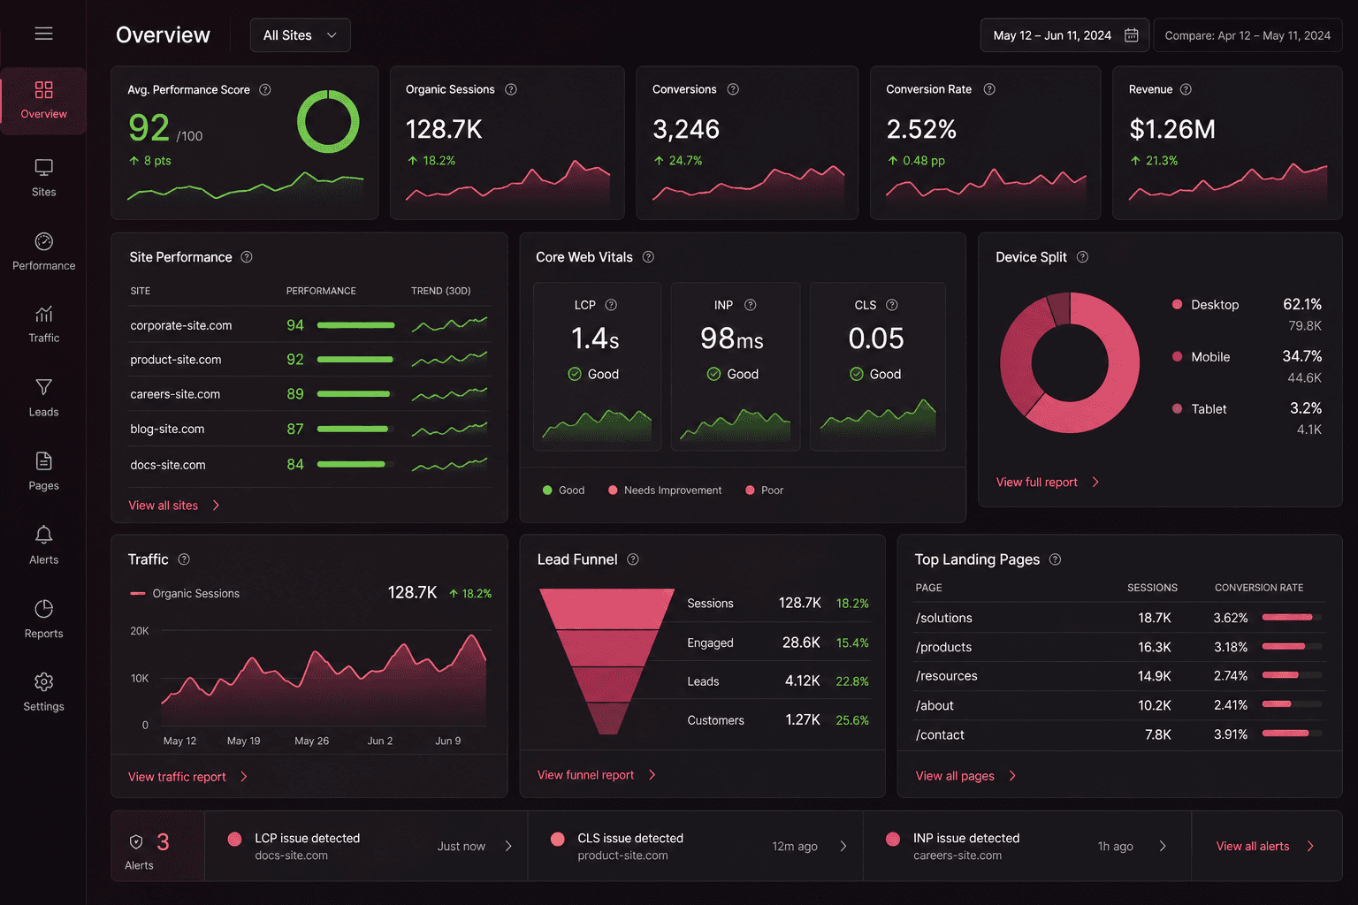Click View traffic report link

[187, 777]
